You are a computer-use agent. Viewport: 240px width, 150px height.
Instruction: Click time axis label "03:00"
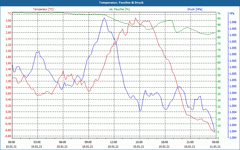(37, 142)
